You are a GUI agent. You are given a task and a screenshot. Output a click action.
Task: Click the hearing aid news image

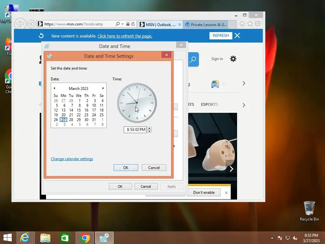click(212, 148)
